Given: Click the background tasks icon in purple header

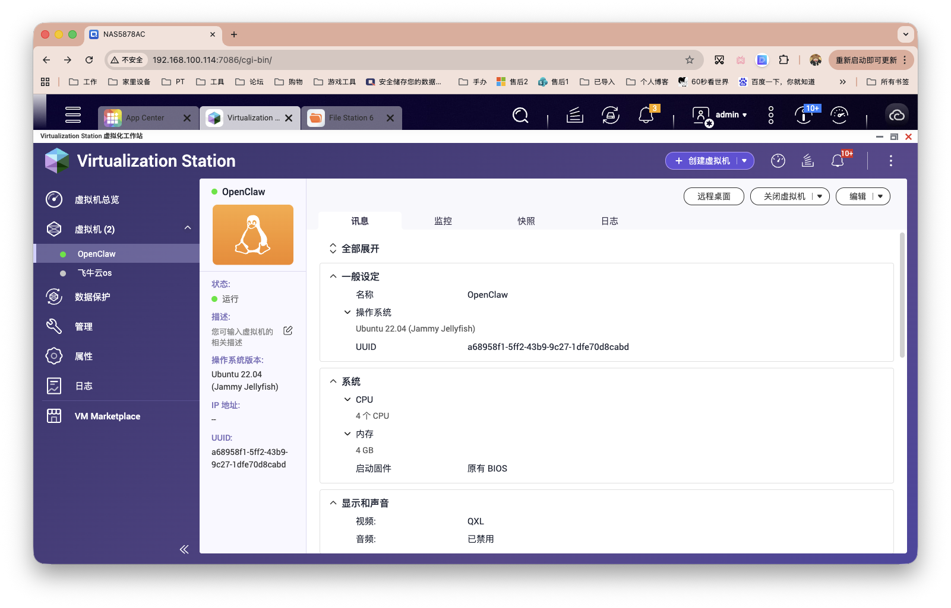Looking at the screenshot, I should pos(807,160).
